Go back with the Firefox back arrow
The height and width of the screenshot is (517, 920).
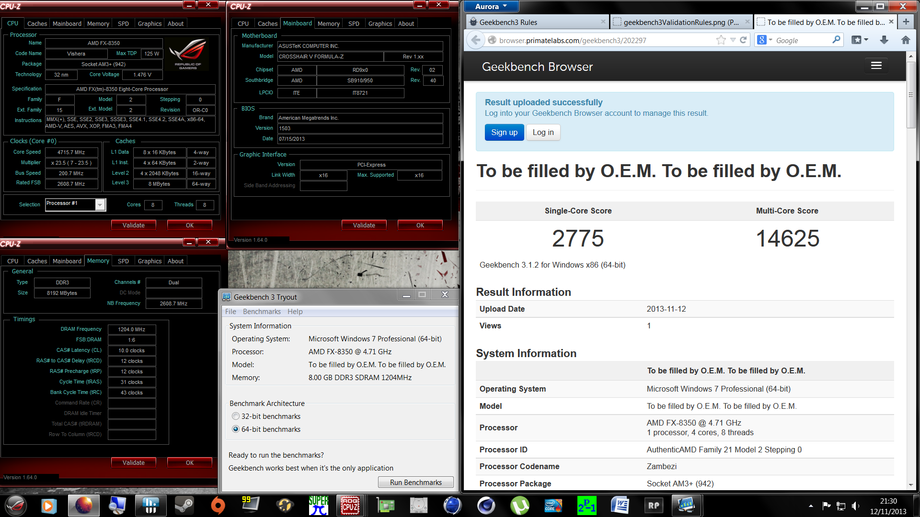click(x=475, y=40)
